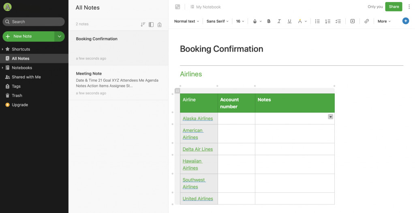Click the Airlines heading
The image size is (415, 213).
point(191,74)
